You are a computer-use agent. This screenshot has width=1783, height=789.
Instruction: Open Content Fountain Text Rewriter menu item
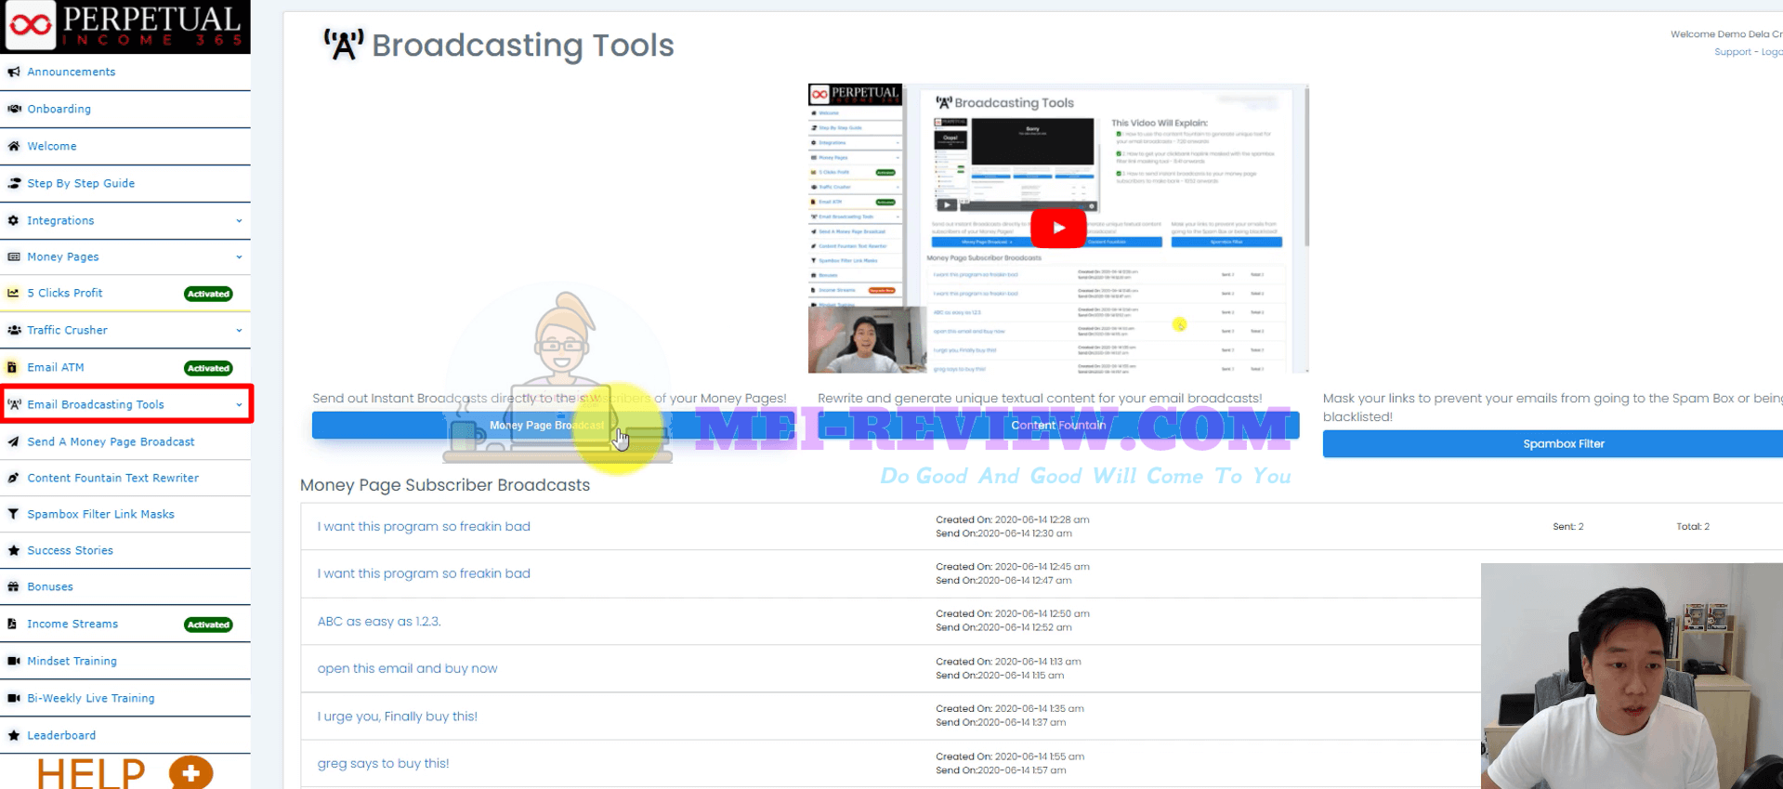tap(112, 478)
